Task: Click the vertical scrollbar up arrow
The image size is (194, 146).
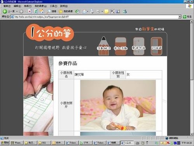Action: pos(192,22)
